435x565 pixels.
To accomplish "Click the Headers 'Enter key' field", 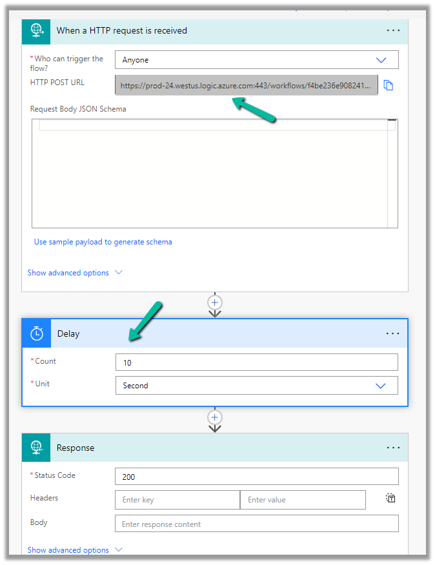I will point(177,500).
